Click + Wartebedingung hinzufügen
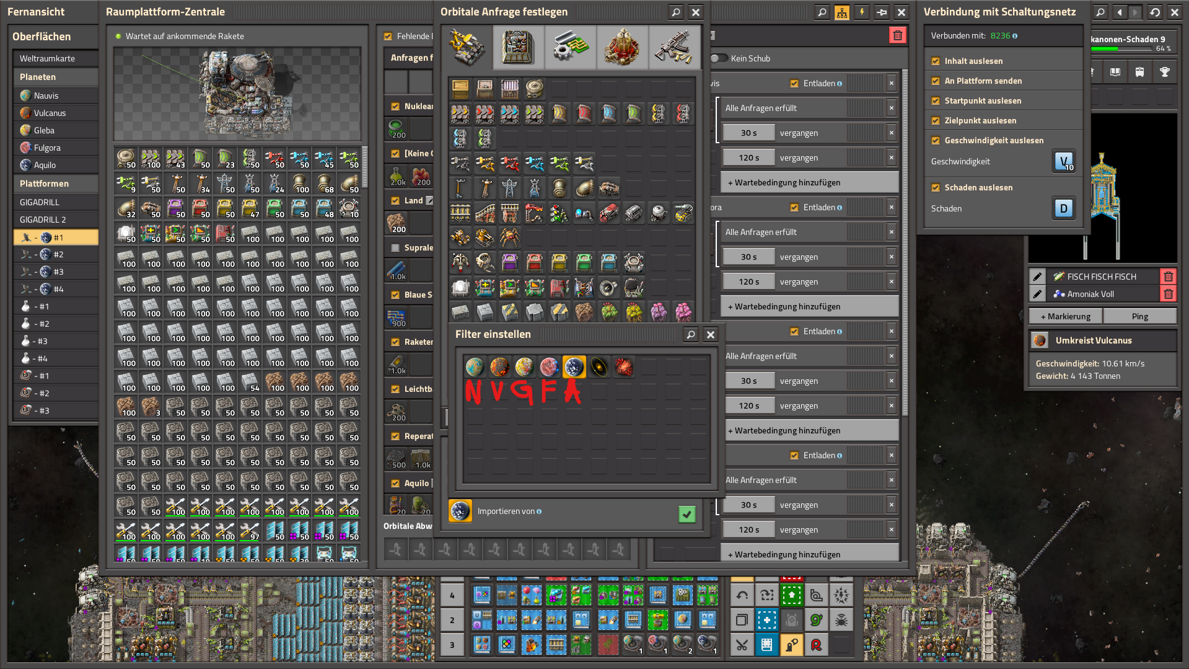Screen dimensions: 1189x669 [809, 182]
